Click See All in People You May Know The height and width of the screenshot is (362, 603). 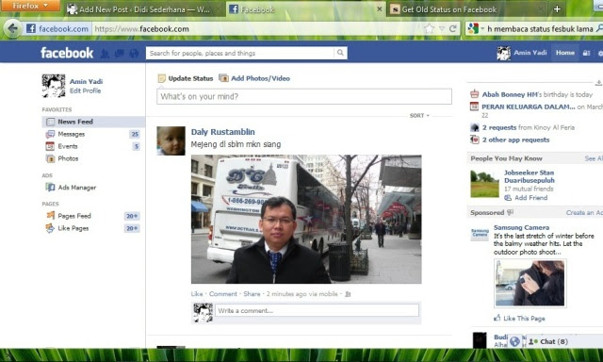(x=594, y=158)
